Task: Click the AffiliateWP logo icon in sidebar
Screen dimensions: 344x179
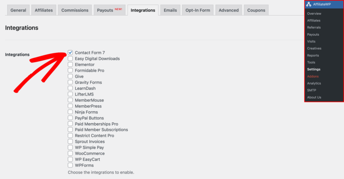Action: click(x=309, y=4)
